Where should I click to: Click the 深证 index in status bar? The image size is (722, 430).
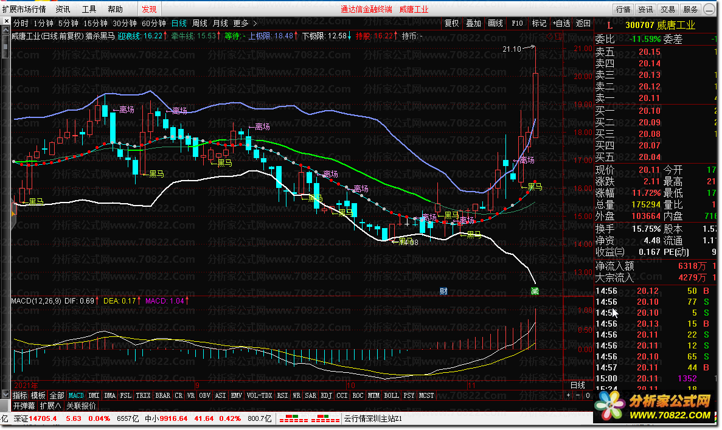tap(21, 418)
